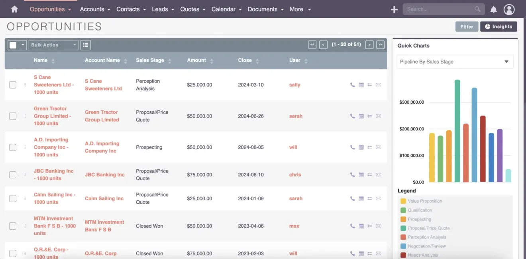Open the notifications bell
Screen dimensions: 526x259
(x=493, y=9)
